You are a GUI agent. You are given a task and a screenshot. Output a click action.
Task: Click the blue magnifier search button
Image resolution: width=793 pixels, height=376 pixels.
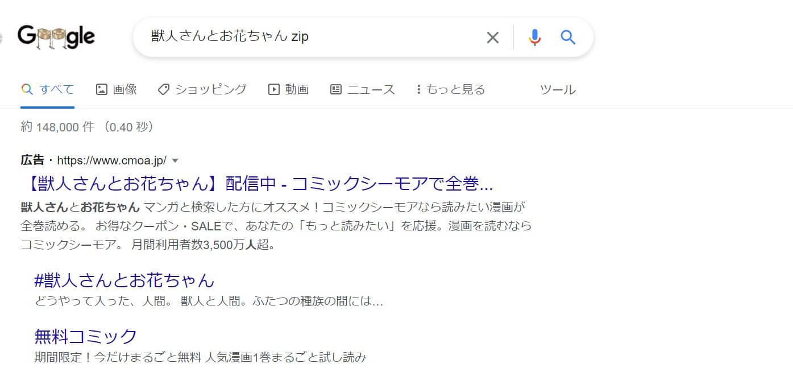click(568, 38)
